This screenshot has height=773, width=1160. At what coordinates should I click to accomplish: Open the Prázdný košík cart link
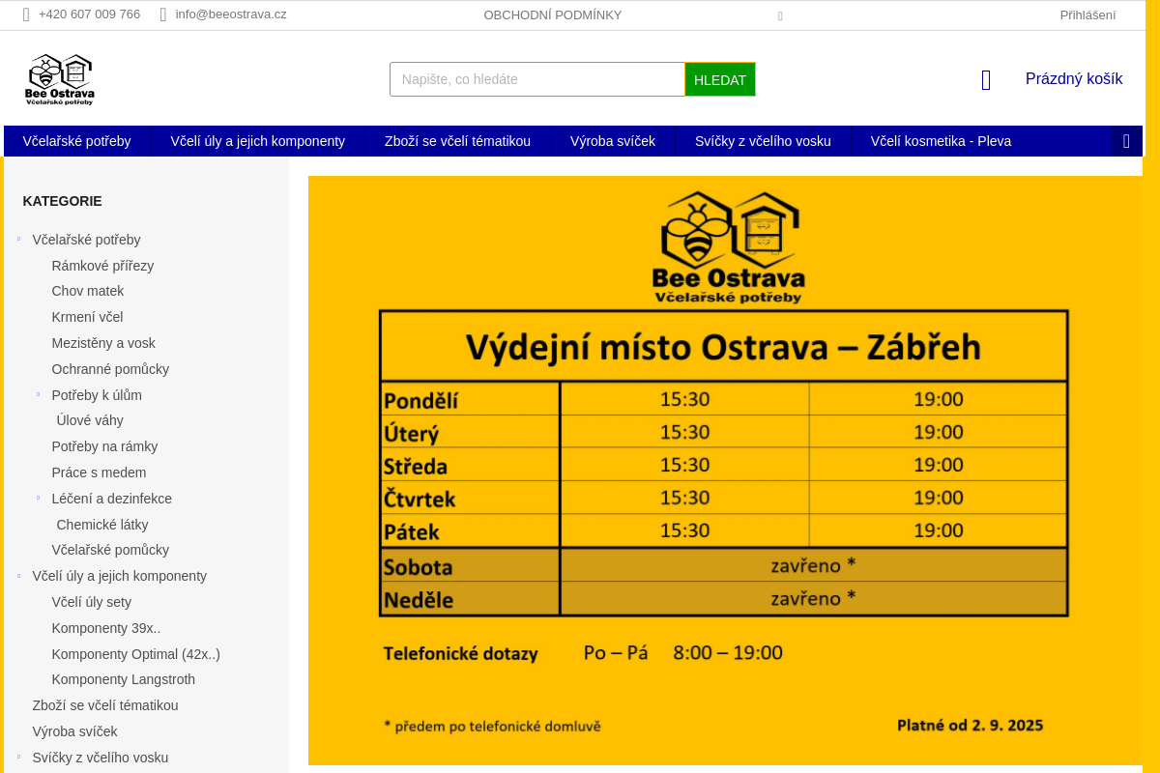tap(1073, 78)
